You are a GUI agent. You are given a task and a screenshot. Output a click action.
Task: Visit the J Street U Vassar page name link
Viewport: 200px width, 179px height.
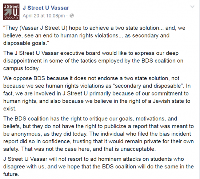[46, 8]
